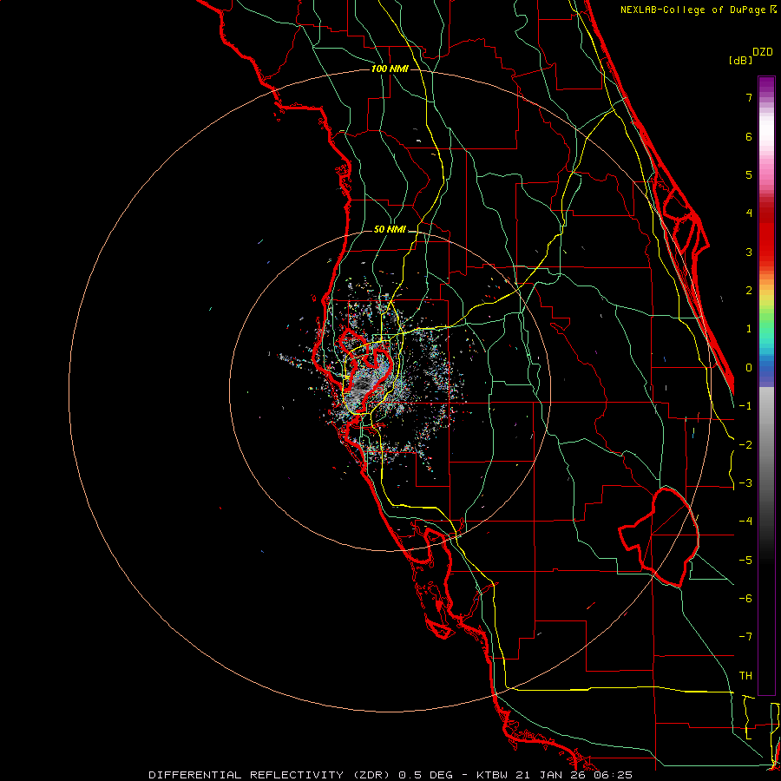The height and width of the screenshot is (781, 781).
Task: Click the -5 value on the color scale
Action: 745,561
